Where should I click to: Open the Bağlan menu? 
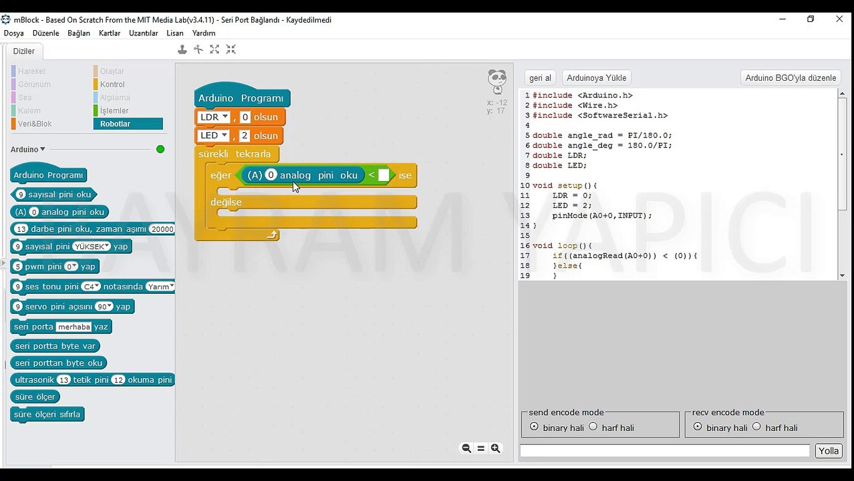coord(79,33)
